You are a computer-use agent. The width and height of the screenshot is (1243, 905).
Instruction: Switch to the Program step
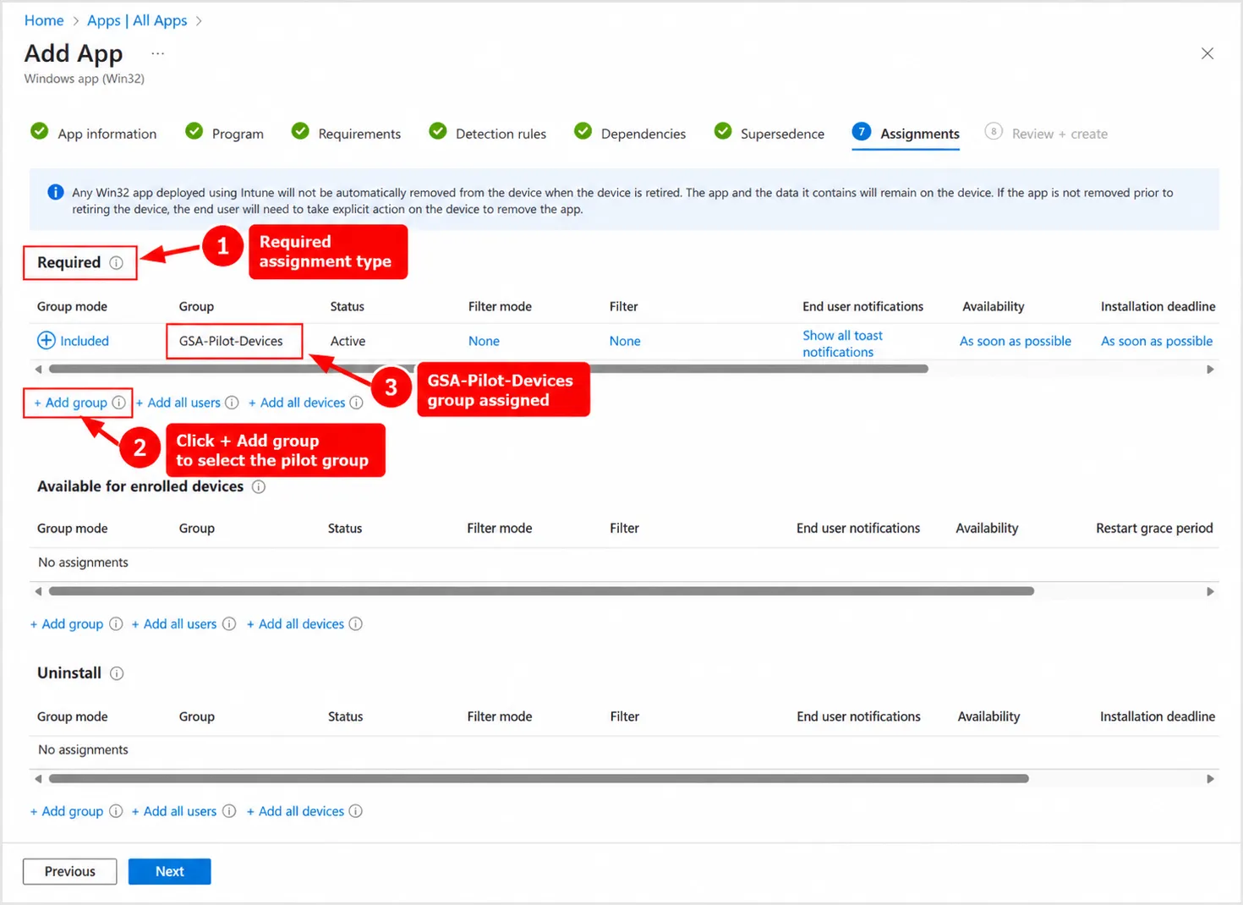pos(225,133)
